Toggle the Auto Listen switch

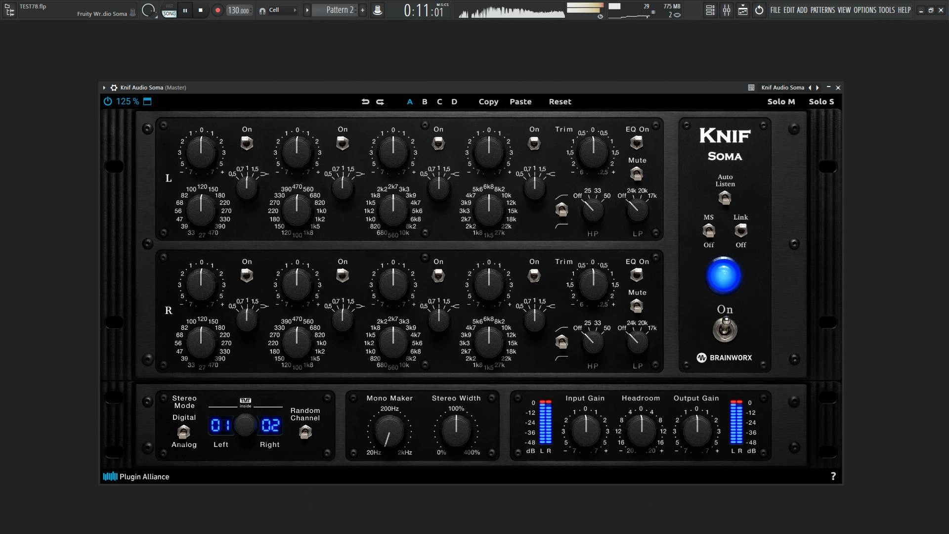(725, 198)
